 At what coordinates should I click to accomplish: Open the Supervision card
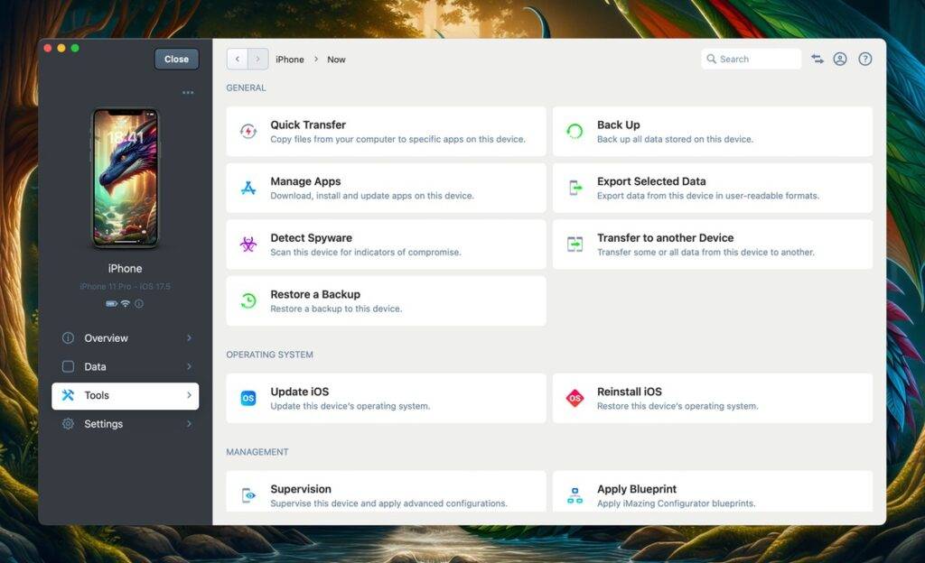[x=386, y=491]
